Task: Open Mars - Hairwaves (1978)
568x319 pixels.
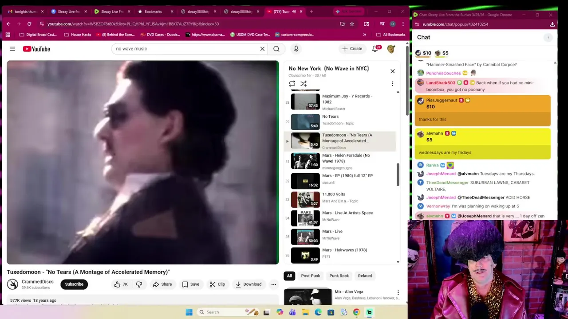Action: click(340, 255)
